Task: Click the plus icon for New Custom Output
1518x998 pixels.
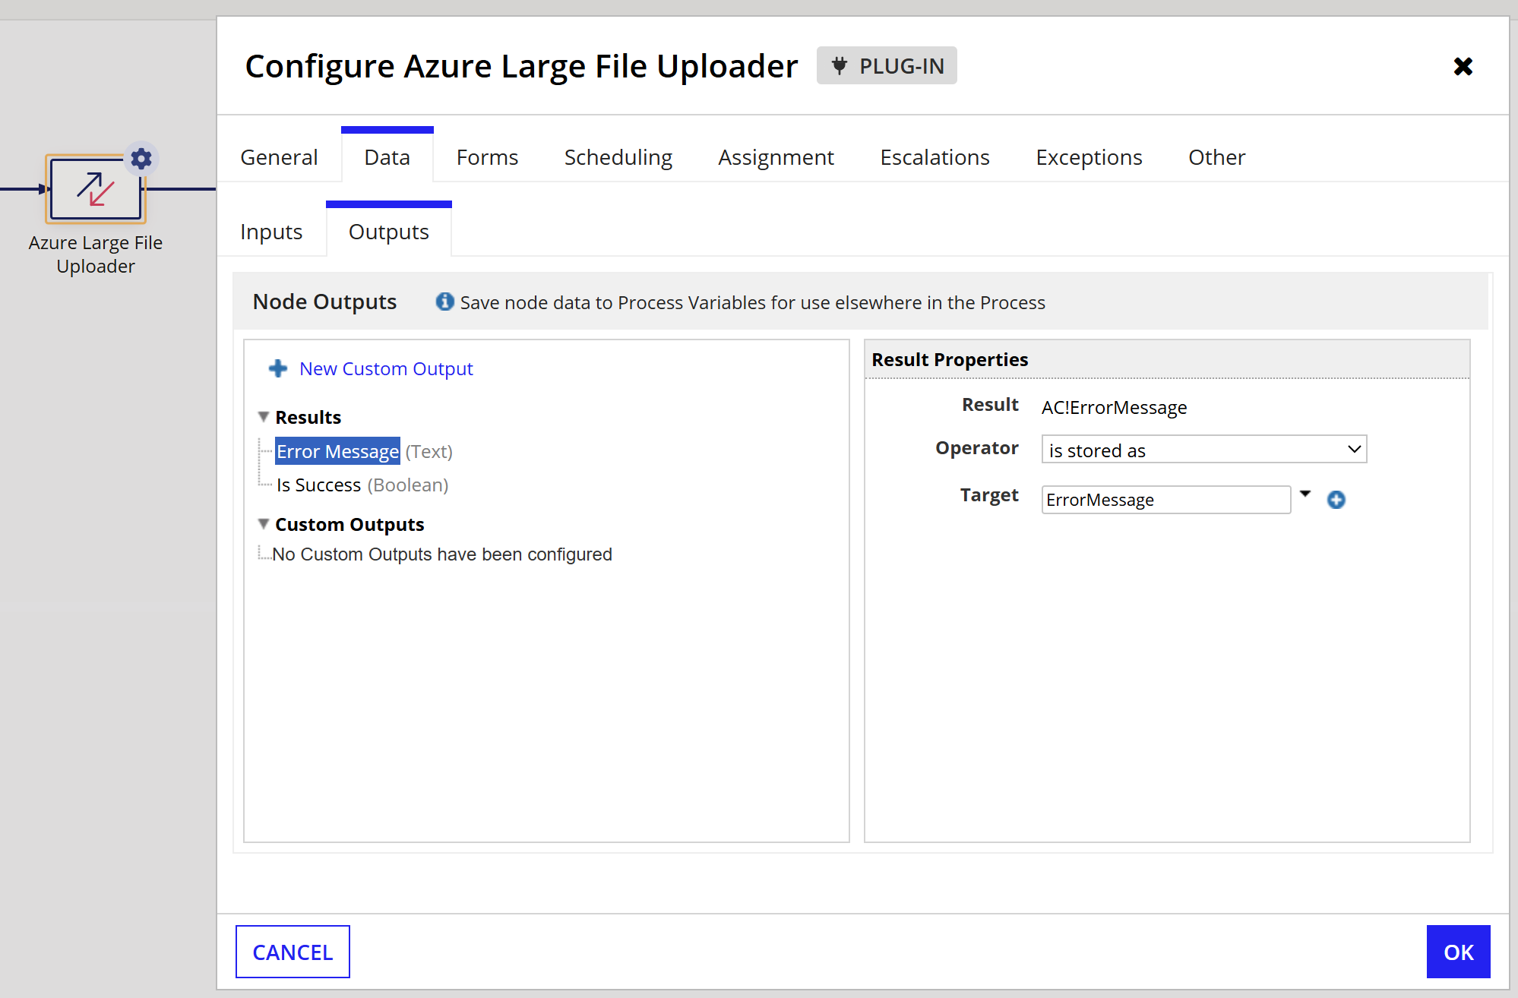Action: [x=278, y=368]
